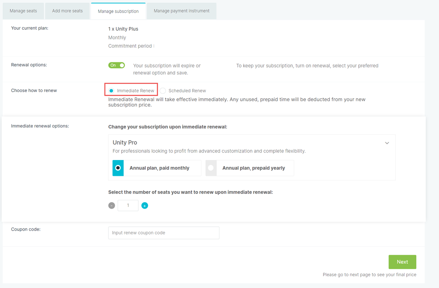Open the Add more seats tab
This screenshot has width=439, height=288.
[67, 11]
